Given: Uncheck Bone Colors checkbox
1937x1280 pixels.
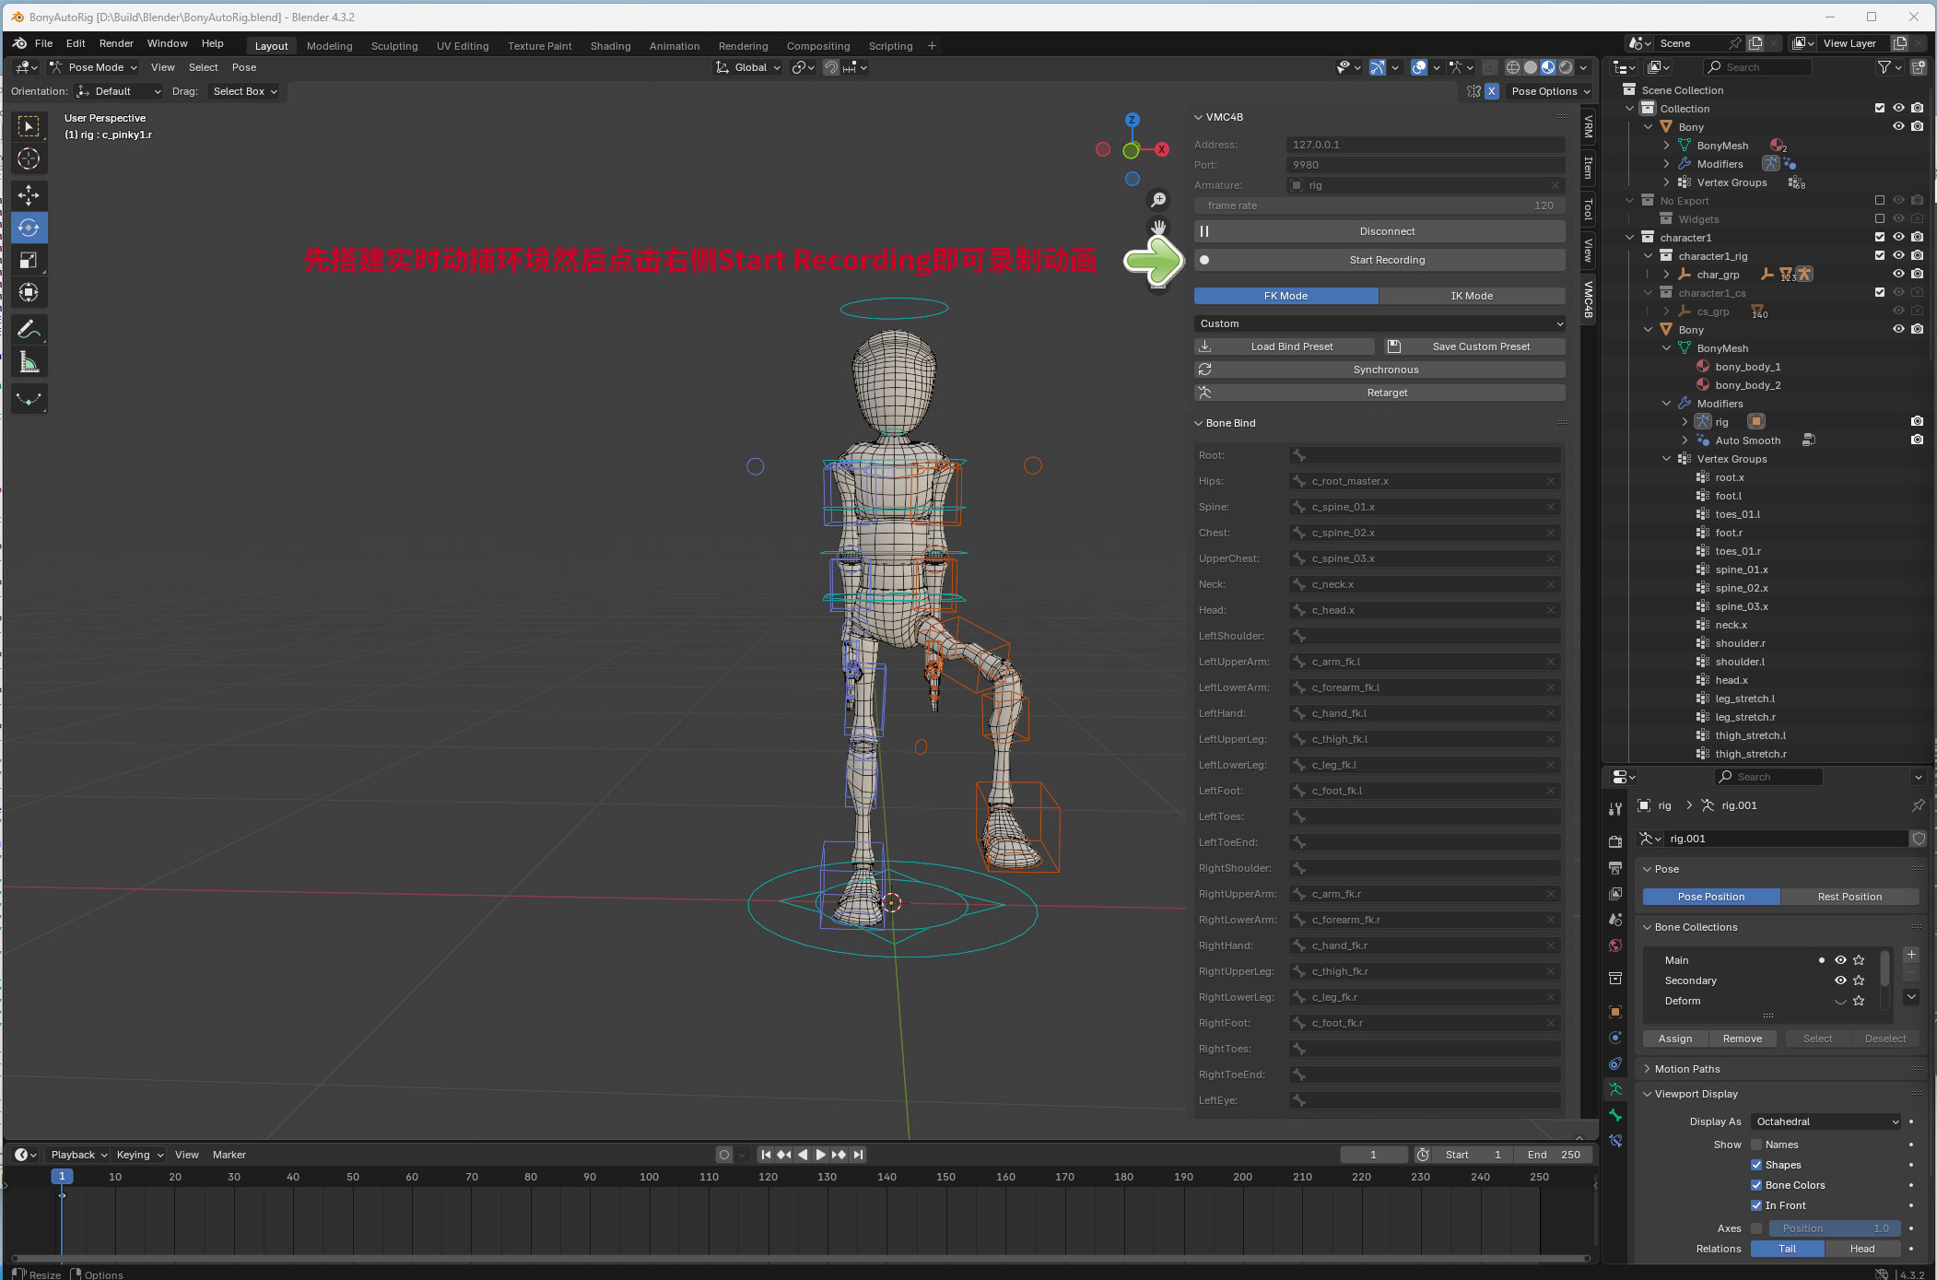Looking at the screenshot, I should (1756, 1185).
